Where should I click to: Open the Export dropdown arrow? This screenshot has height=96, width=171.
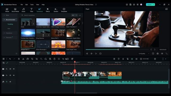154,5
